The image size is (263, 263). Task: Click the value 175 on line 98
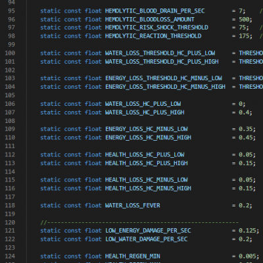tap(244, 36)
